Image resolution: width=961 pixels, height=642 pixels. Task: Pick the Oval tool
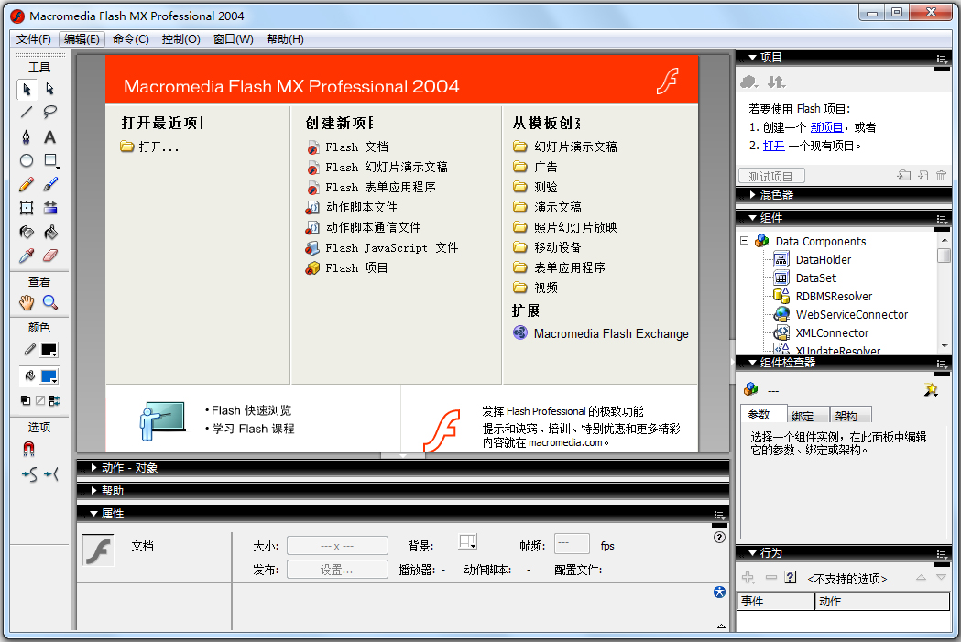click(27, 160)
